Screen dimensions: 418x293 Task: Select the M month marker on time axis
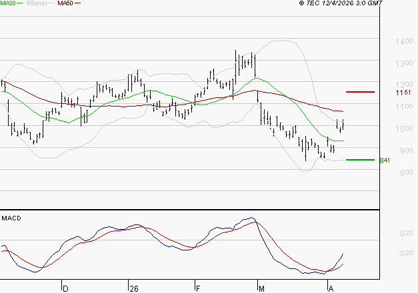[x=260, y=289]
